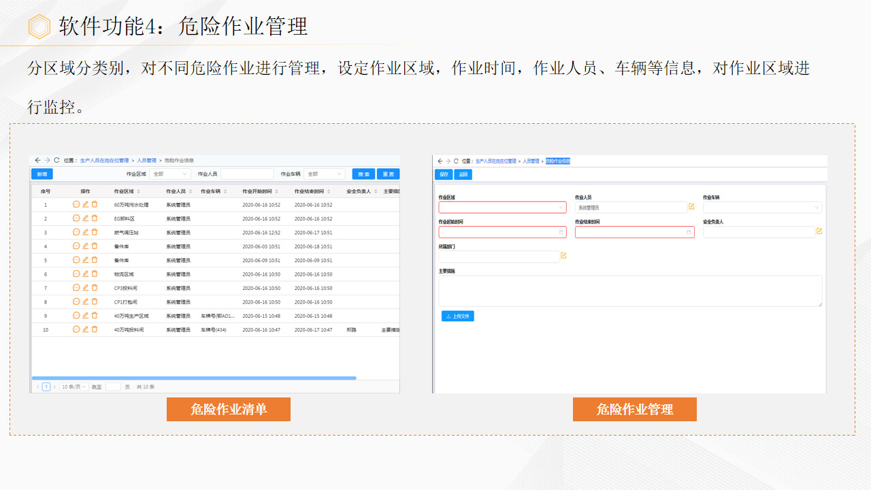
Task: Focus the page jump input box
Action: click(x=113, y=387)
